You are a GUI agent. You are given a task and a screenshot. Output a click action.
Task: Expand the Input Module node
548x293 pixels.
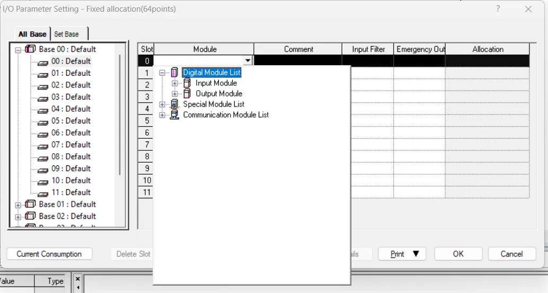175,84
